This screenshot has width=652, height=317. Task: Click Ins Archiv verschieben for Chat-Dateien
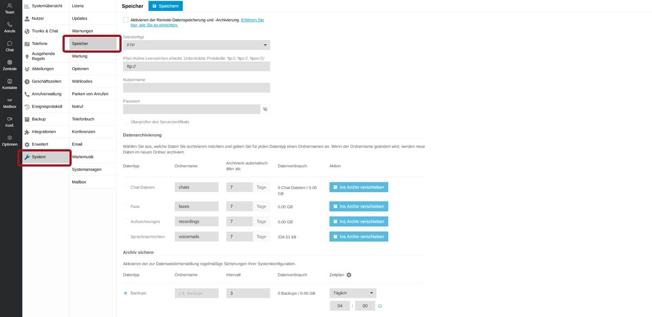point(359,187)
